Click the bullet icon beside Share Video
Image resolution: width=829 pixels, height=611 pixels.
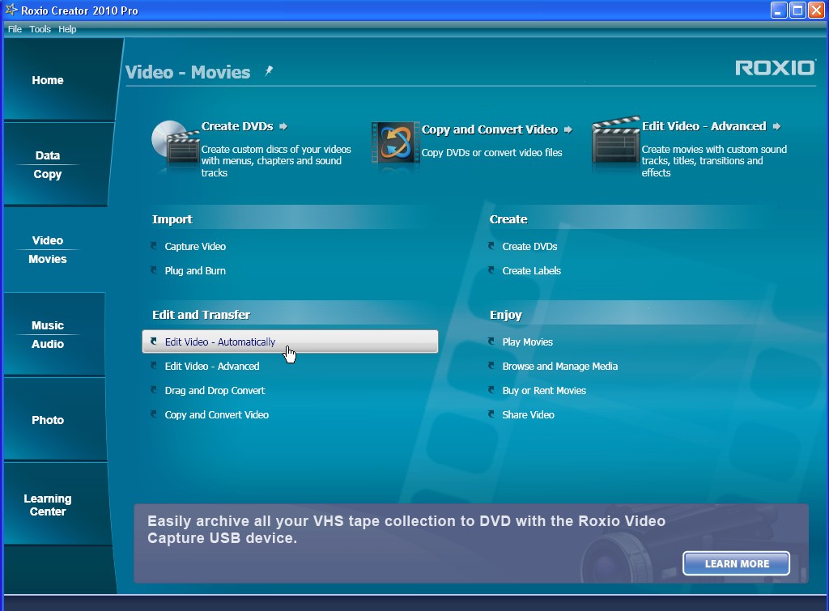tap(491, 414)
